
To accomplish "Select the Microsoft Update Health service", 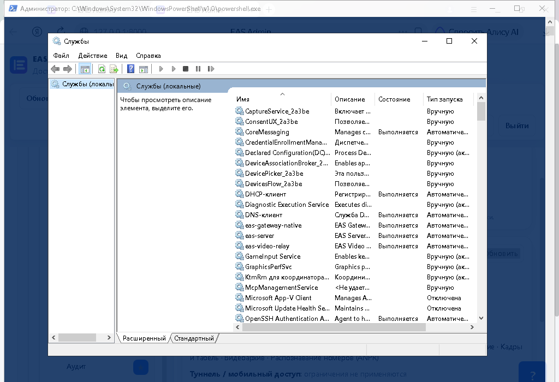I will (287, 308).
